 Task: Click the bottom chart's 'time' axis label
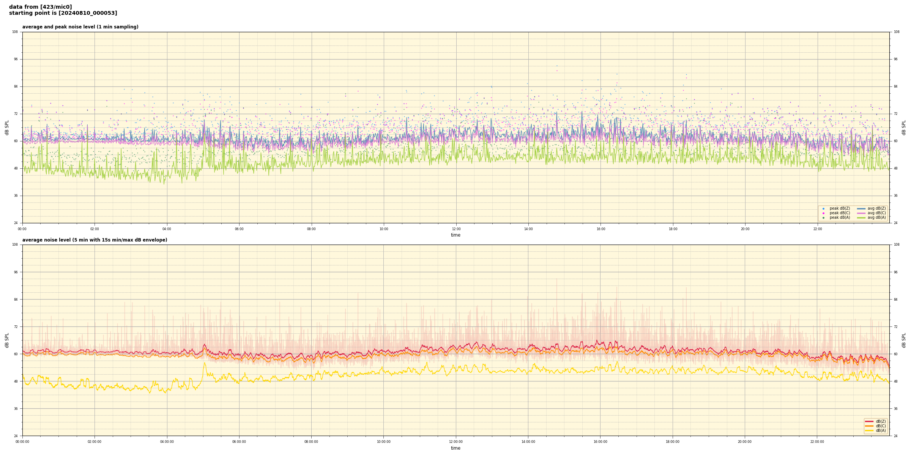pyautogui.click(x=455, y=448)
